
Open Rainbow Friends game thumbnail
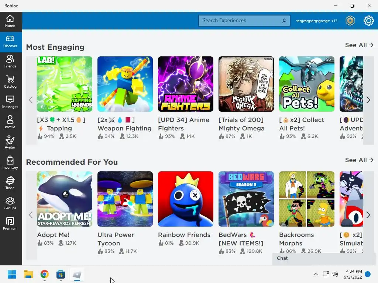186,199
